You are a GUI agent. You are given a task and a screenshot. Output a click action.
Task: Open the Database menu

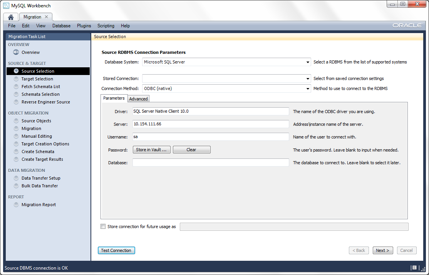pos(61,26)
